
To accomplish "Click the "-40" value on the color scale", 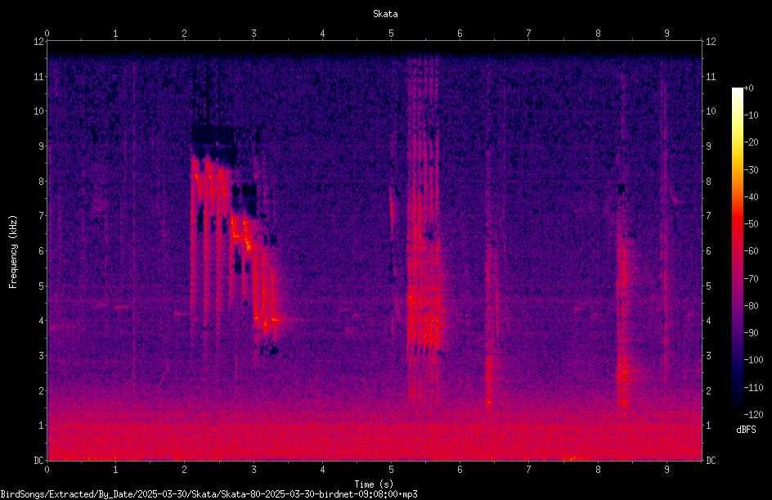I will coord(751,197).
